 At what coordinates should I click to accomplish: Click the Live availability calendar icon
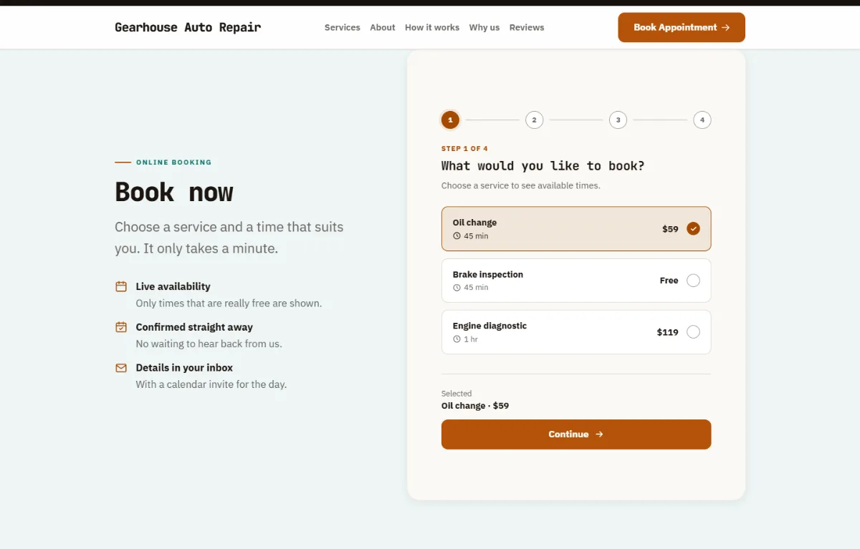[121, 286]
